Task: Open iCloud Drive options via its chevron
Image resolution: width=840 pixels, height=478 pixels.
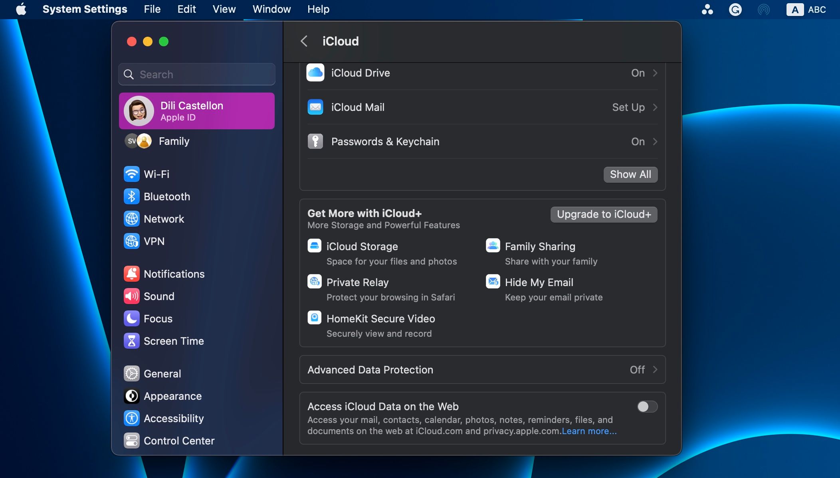Action: (655, 73)
